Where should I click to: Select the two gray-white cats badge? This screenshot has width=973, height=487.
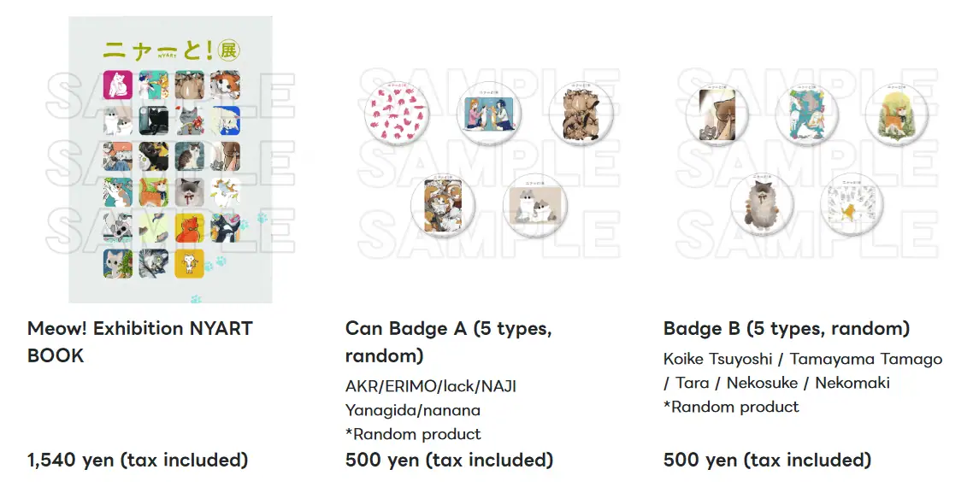(x=534, y=206)
